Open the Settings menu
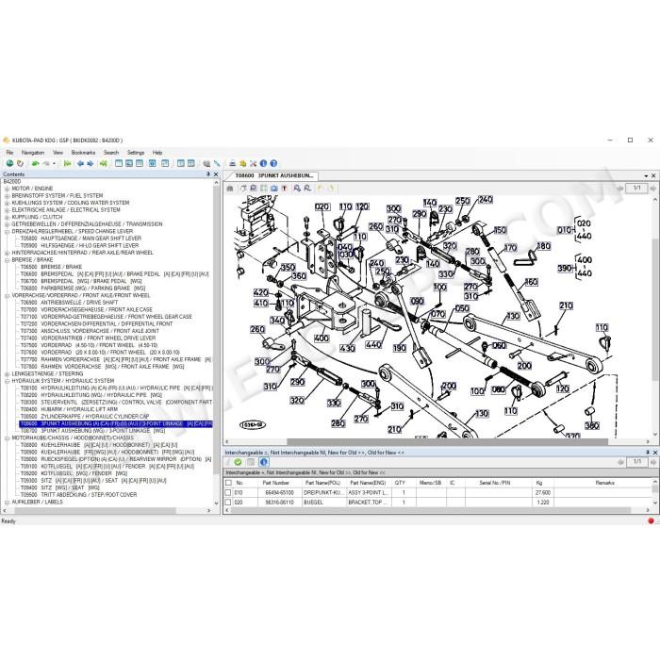 (136, 153)
